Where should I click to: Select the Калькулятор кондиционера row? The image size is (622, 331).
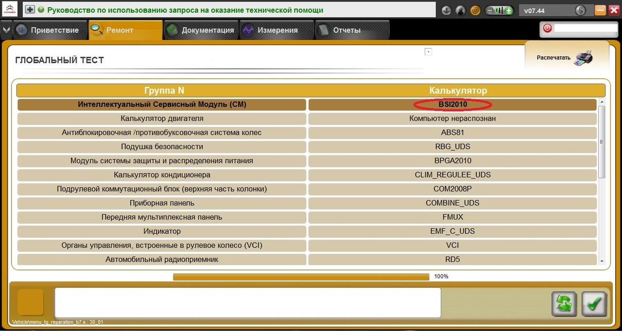(x=162, y=175)
